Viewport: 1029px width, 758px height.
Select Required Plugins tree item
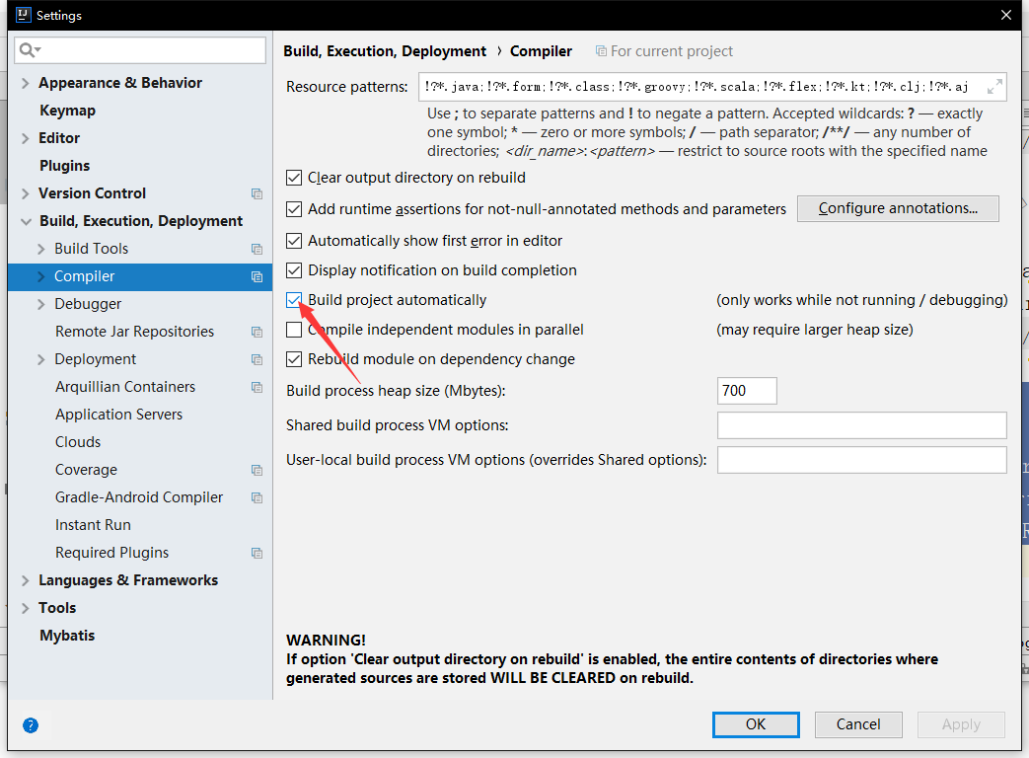[112, 553]
